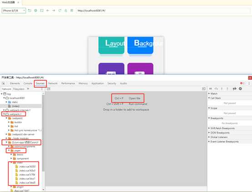Screen dimensions: 252x192
Task: Open the first index.vue file in the list
Action: point(25,166)
